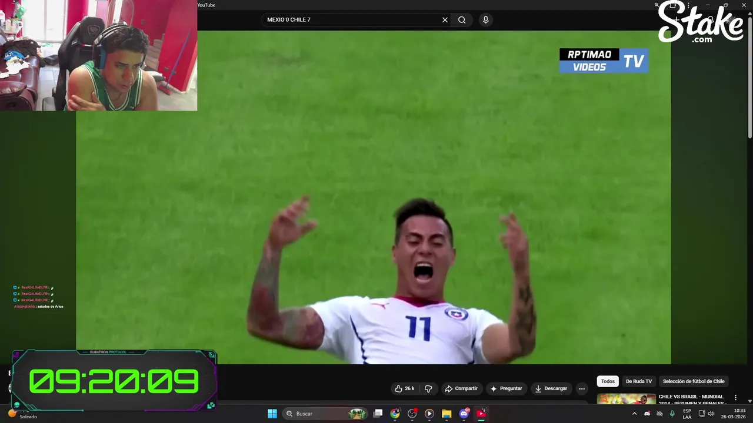The width and height of the screenshot is (753, 423).
Task: Select the Selección de fútbol de Chile chip
Action: (694, 381)
